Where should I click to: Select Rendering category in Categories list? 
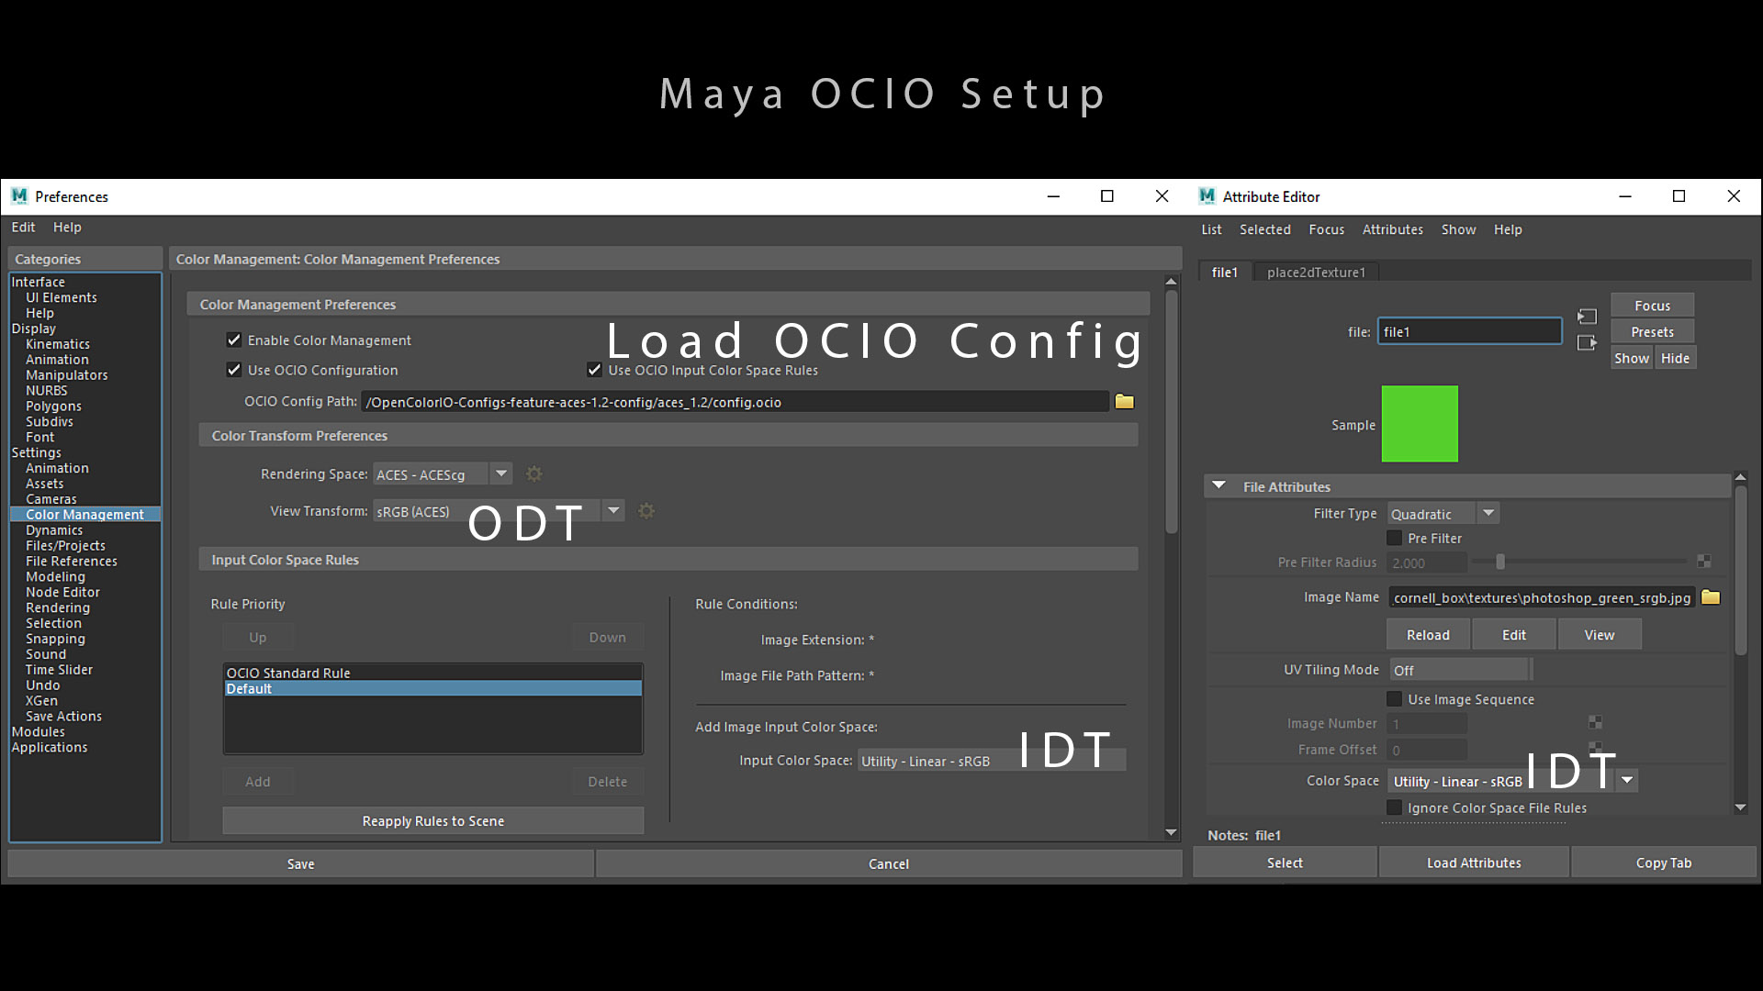click(x=58, y=607)
